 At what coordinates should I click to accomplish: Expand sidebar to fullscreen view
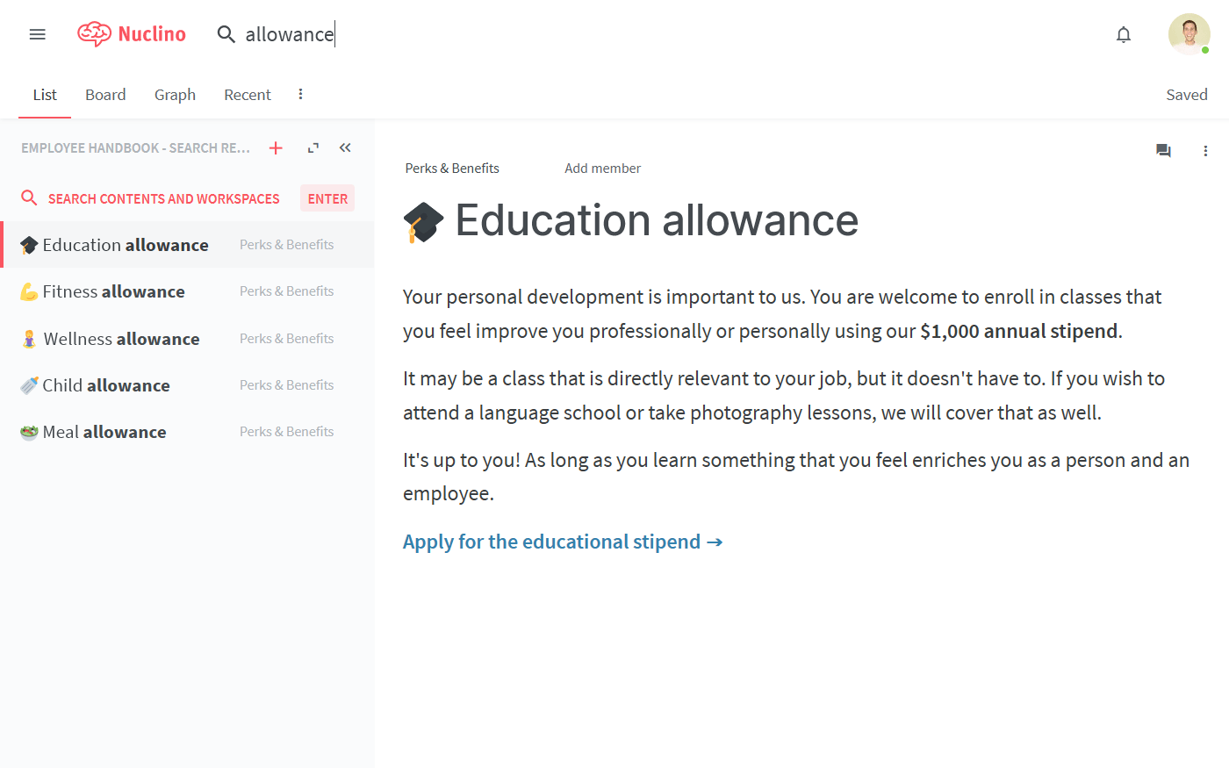click(x=313, y=147)
